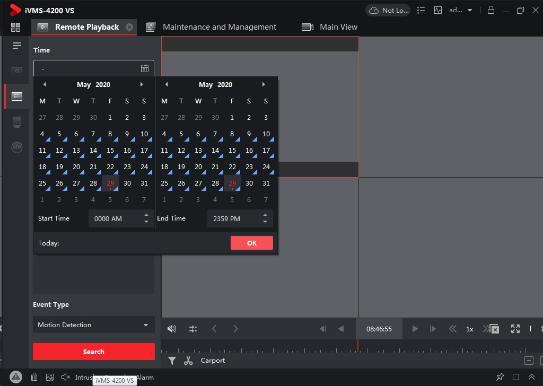The image size is (543, 386).
Task: Click the calendar icon in Time field
Action: coord(145,68)
